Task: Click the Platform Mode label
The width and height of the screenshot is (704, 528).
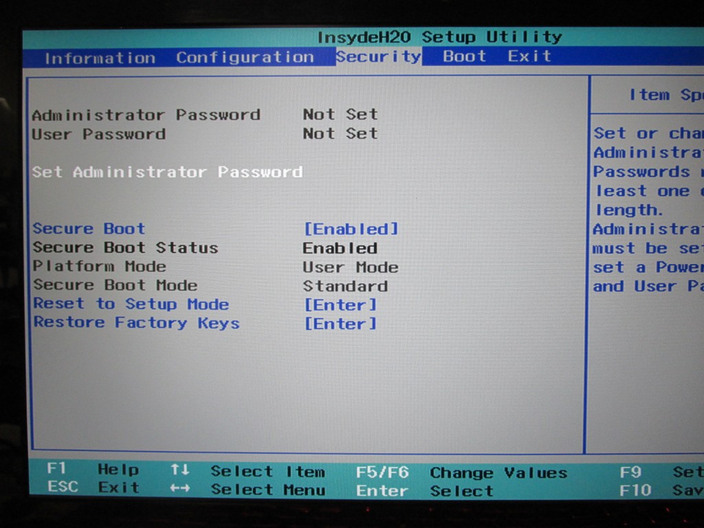Action: tap(99, 266)
